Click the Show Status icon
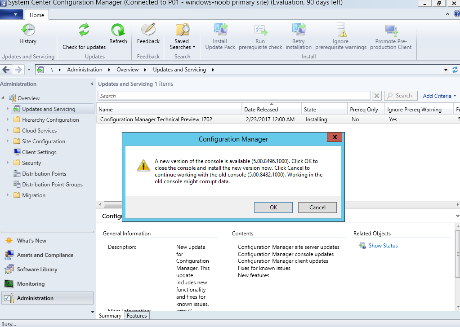Viewport: 460px width, 327px height. coord(362,246)
